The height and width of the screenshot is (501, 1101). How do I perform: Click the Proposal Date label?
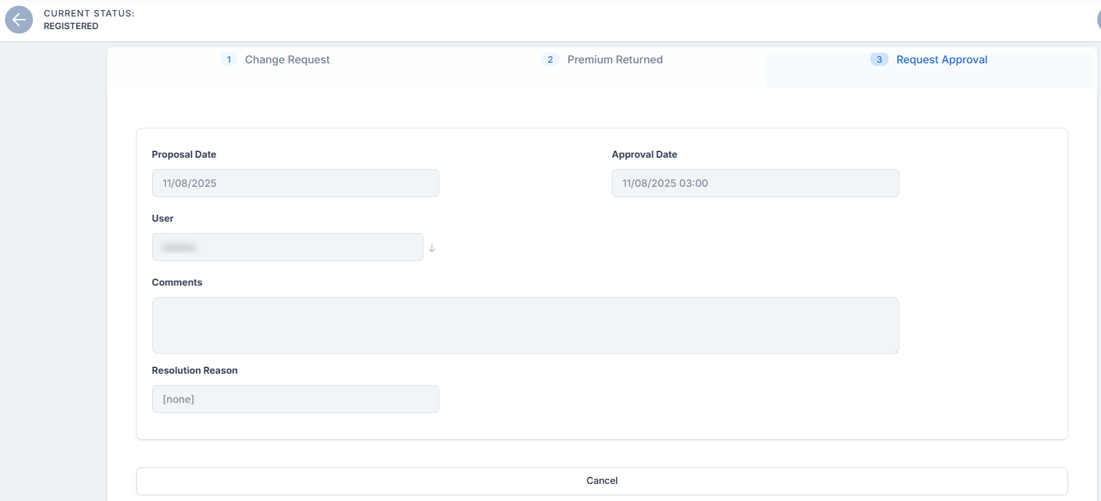[x=184, y=155]
